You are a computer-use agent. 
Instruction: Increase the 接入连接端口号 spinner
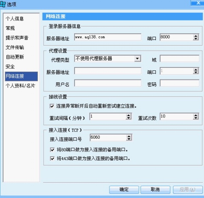pos(129,136)
